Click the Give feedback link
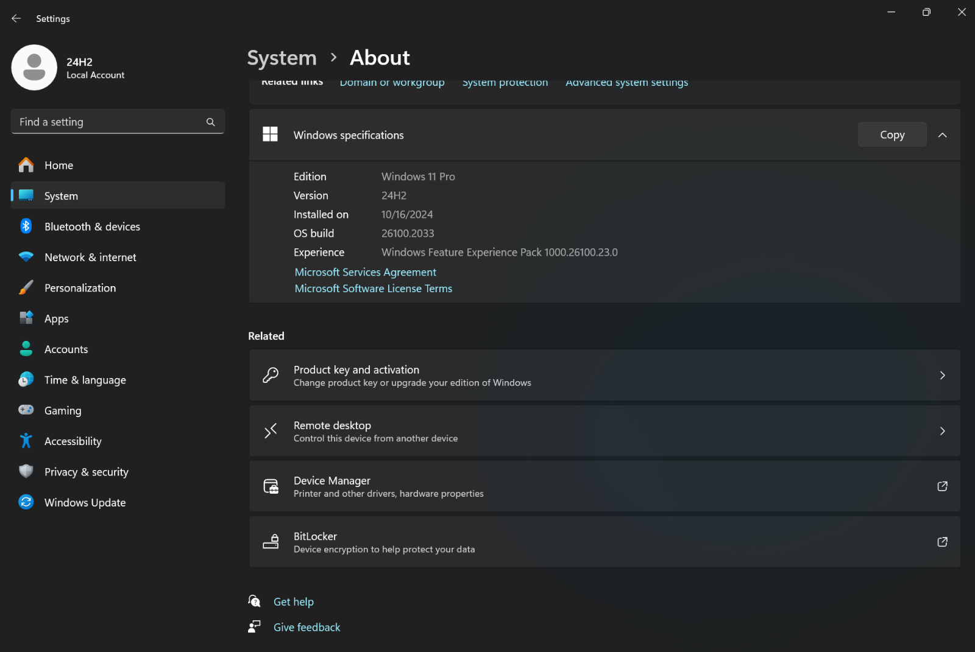Image resolution: width=975 pixels, height=652 pixels. (307, 627)
